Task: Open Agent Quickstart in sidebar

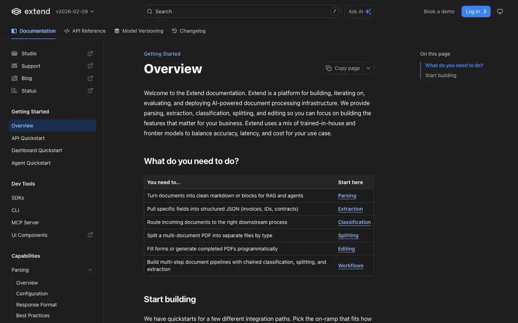Action: [x=52, y=163]
